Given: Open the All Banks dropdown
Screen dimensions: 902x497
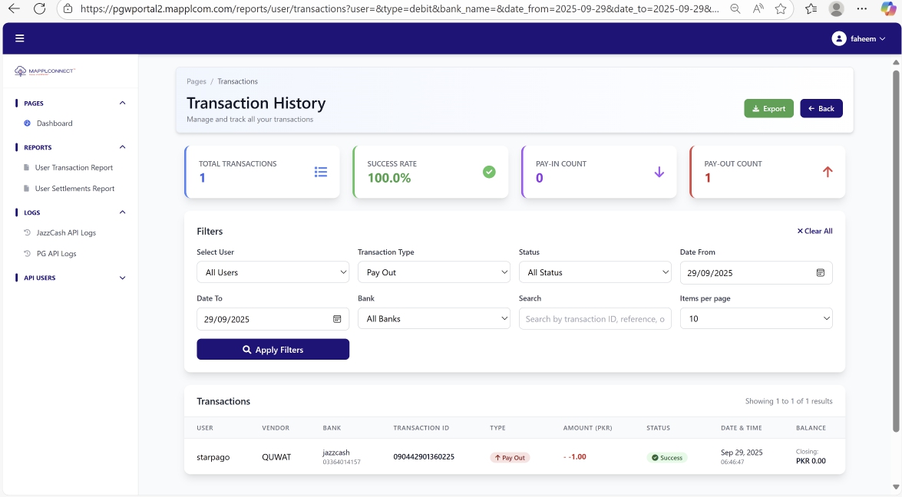Looking at the screenshot, I should 434,319.
